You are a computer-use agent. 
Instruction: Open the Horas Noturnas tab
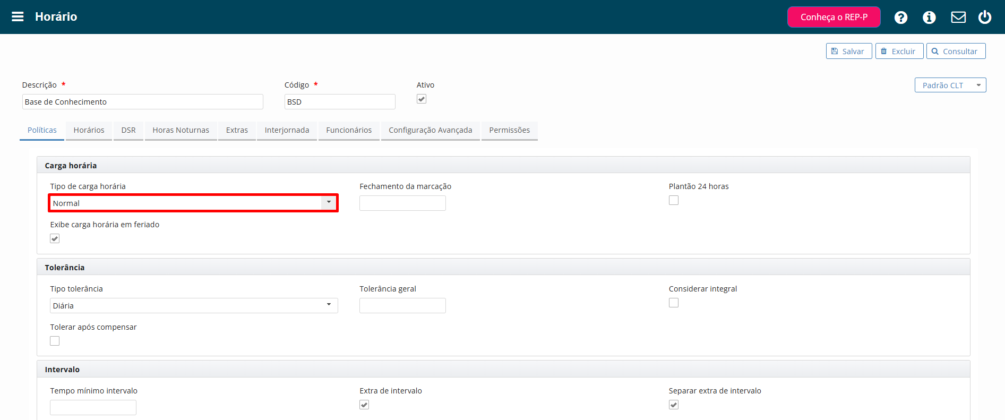(x=181, y=130)
